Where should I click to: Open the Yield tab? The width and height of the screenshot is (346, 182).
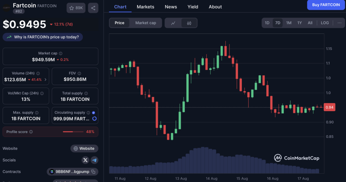coord(193,7)
